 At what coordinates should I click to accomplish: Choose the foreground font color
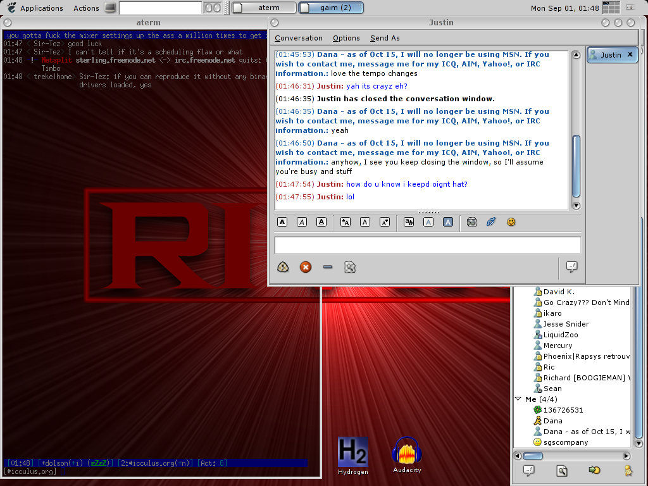tap(428, 222)
